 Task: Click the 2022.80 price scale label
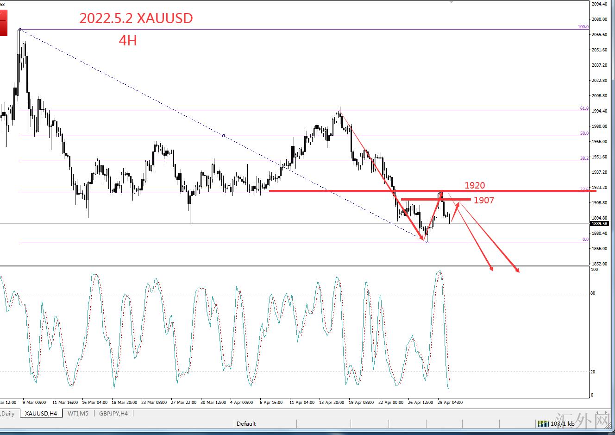(599, 81)
